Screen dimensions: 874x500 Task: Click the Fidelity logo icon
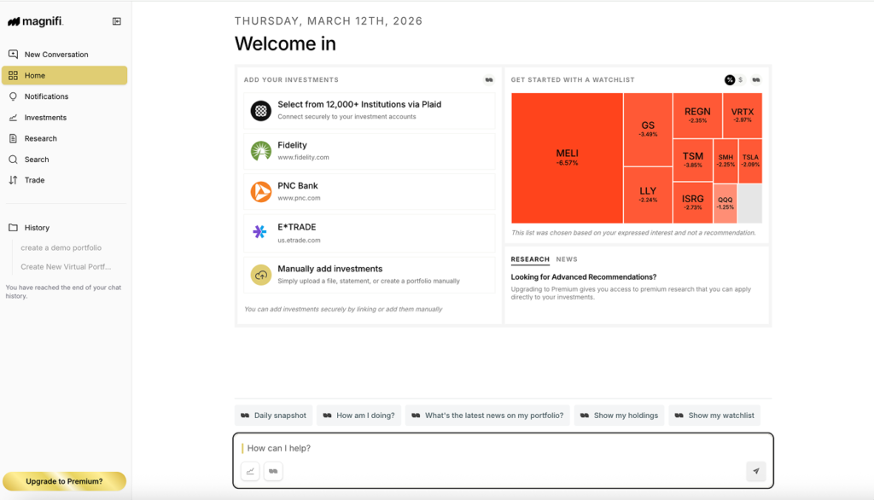click(260, 151)
